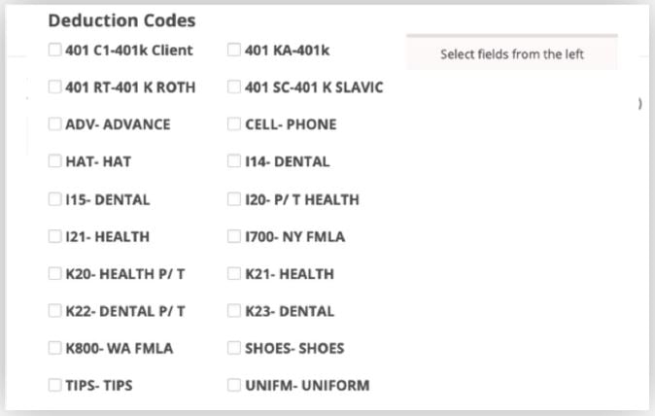
Task: Select the 401 RT-401 K ROTH checkbox
Action: pyautogui.click(x=55, y=87)
